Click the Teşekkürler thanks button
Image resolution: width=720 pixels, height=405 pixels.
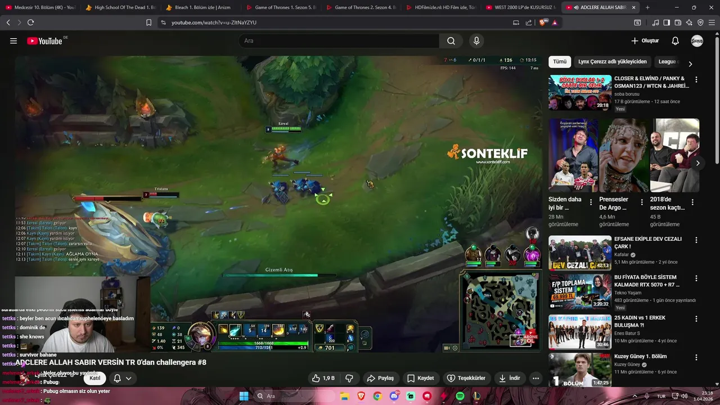pyautogui.click(x=466, y=378)
